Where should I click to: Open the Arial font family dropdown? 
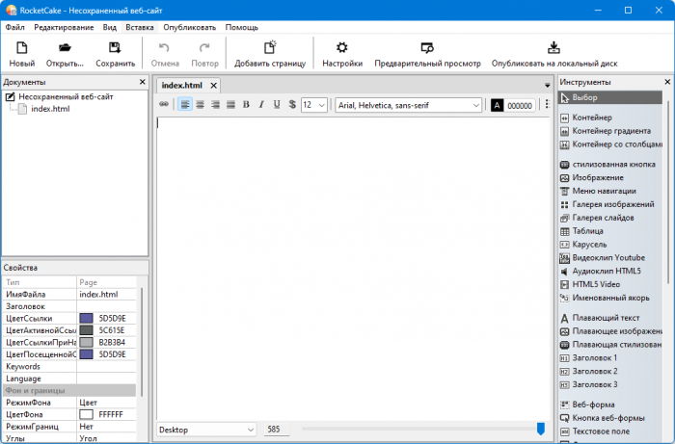409,105
